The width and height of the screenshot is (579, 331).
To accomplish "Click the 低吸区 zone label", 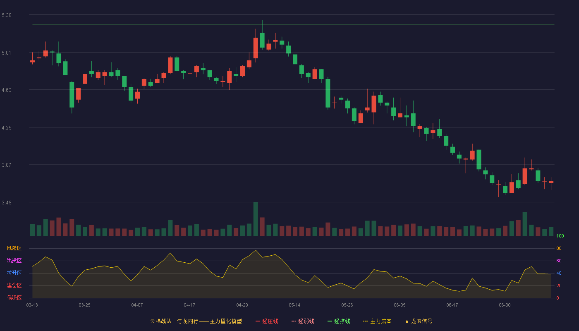I will pos(14,297).
